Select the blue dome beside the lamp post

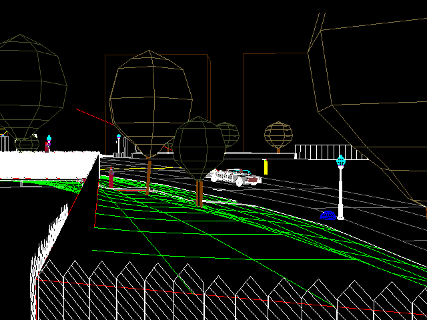(327, 215)
